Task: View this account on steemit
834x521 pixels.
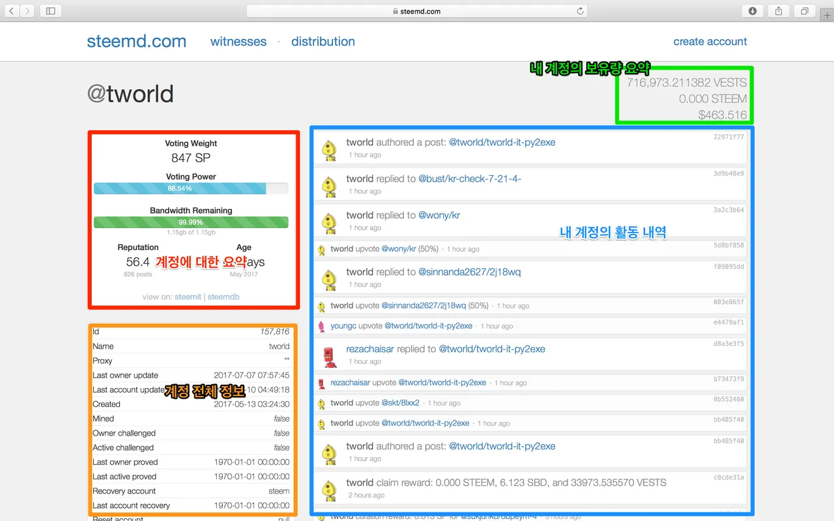Action: [x=188, y=297]
